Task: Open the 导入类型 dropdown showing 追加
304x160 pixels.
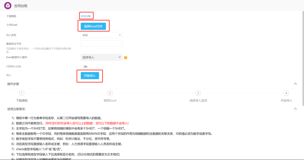Action: (101, 35)
